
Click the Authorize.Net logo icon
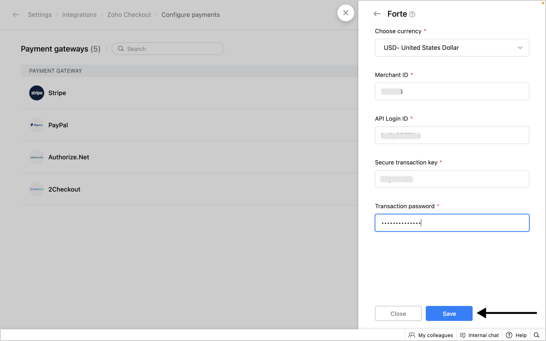(x=37, y=157)
